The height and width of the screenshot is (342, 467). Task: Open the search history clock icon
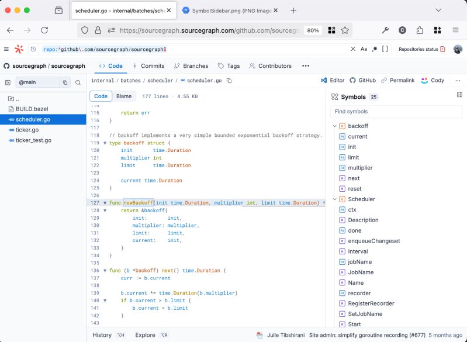click(33, 49)
